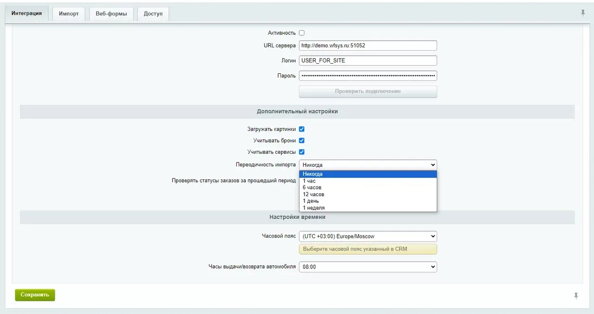Choose the 6 часов option

[x=368, y=188]
